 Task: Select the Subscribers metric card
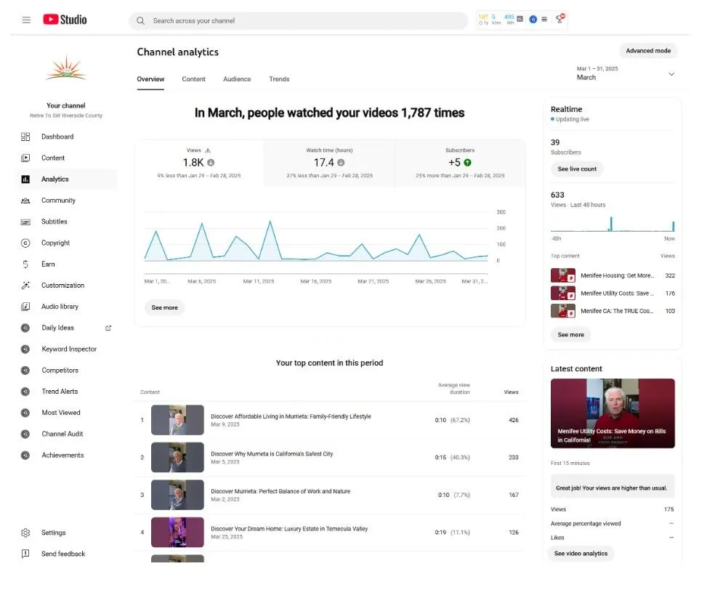(x=460, y=163)
